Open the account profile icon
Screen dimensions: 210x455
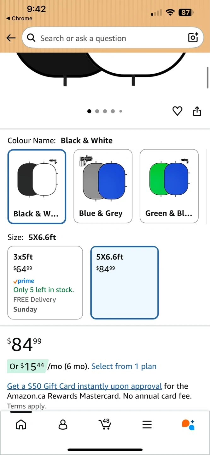pos(63,424)
